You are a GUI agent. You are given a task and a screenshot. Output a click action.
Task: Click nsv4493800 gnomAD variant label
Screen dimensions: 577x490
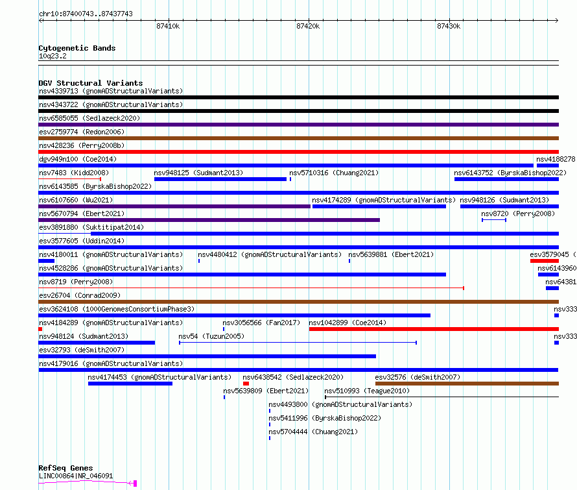click(340, 404)
